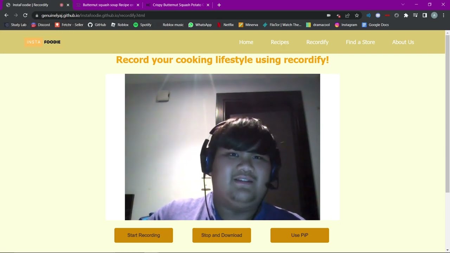450x253 pixels.
Task: Open the Recordify nav link
Action: (x=317, y=42)
